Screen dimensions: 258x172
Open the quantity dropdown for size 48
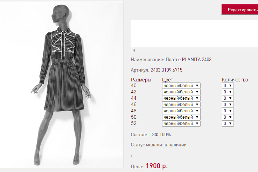pyautogui.click(x=228, y=111)
